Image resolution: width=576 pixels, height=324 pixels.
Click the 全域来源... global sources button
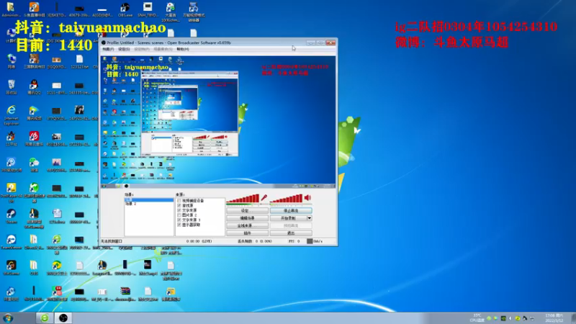(x=247, y=225)
